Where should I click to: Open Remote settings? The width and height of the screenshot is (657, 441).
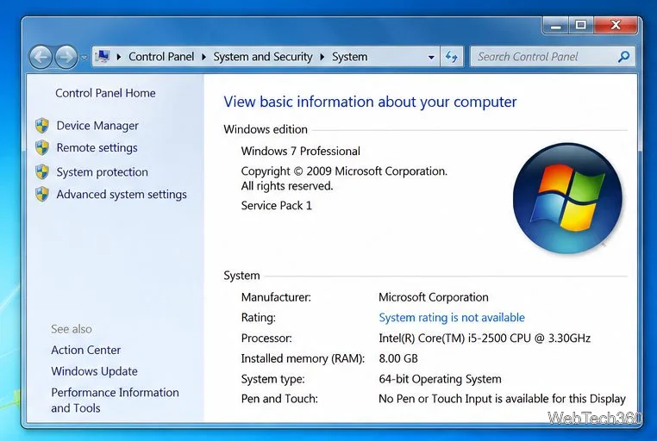pyautogui.click(x=97, y=147)
